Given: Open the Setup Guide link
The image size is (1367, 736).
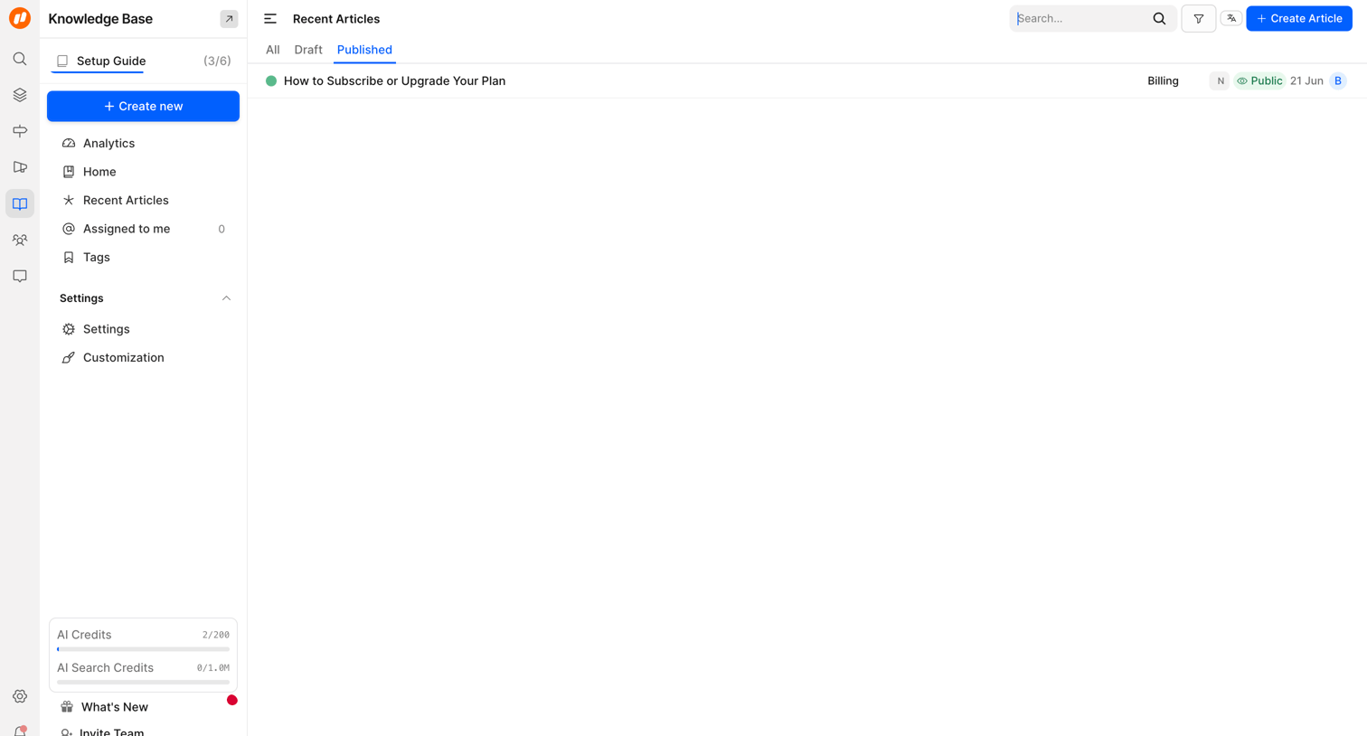Looking at the screenshot, I should tap(111, 61).
